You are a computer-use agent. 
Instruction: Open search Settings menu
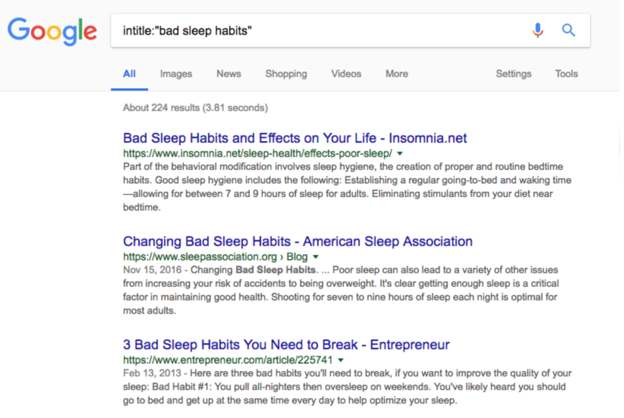tap(513, 74)
